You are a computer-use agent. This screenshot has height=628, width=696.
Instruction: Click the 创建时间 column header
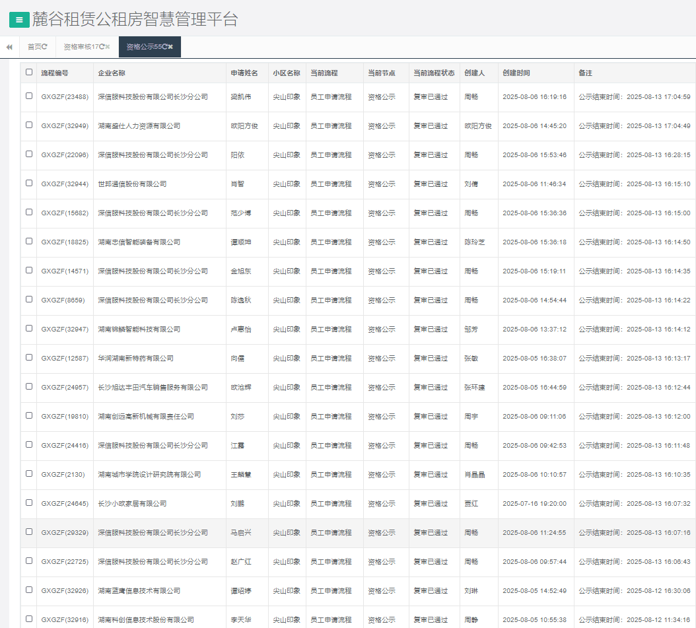pos(516,73)
